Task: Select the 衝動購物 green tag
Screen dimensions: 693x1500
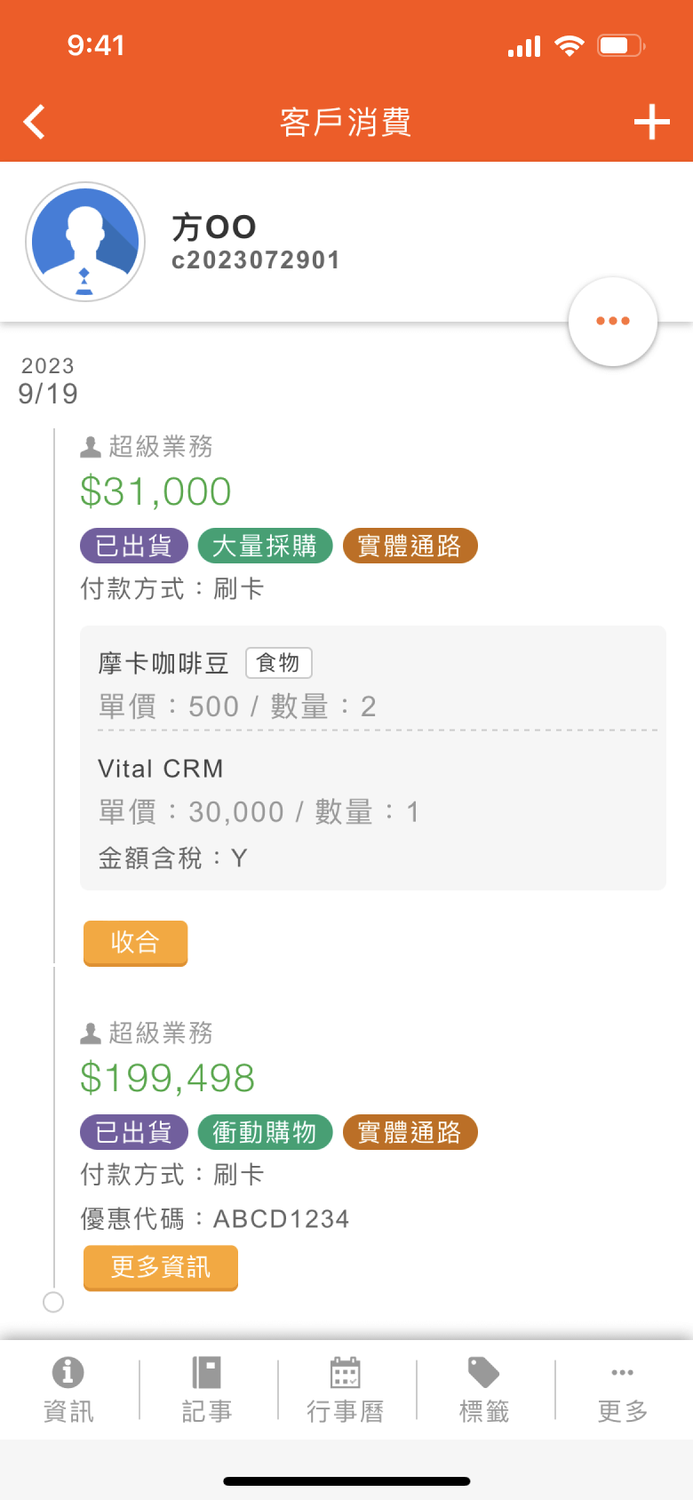Action: [x=265, y=1132]
